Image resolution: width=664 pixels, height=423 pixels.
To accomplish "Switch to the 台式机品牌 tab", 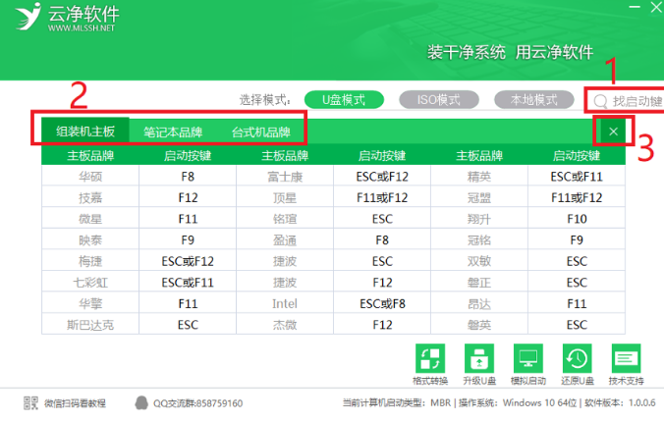I will pos(260,132).
